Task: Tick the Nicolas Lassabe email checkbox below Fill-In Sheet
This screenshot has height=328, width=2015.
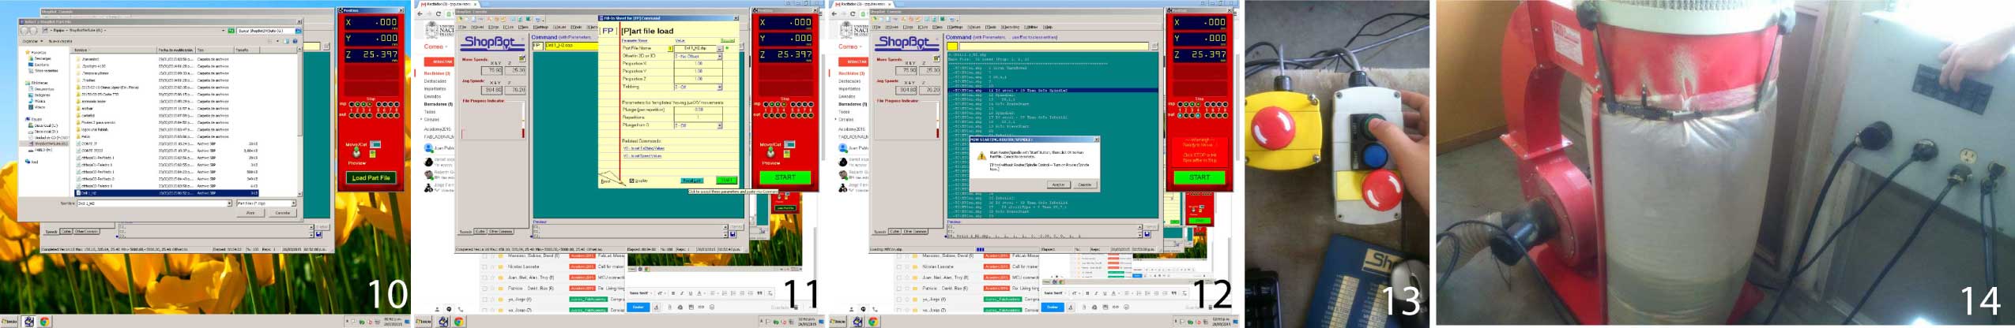Action: [484, 266]
